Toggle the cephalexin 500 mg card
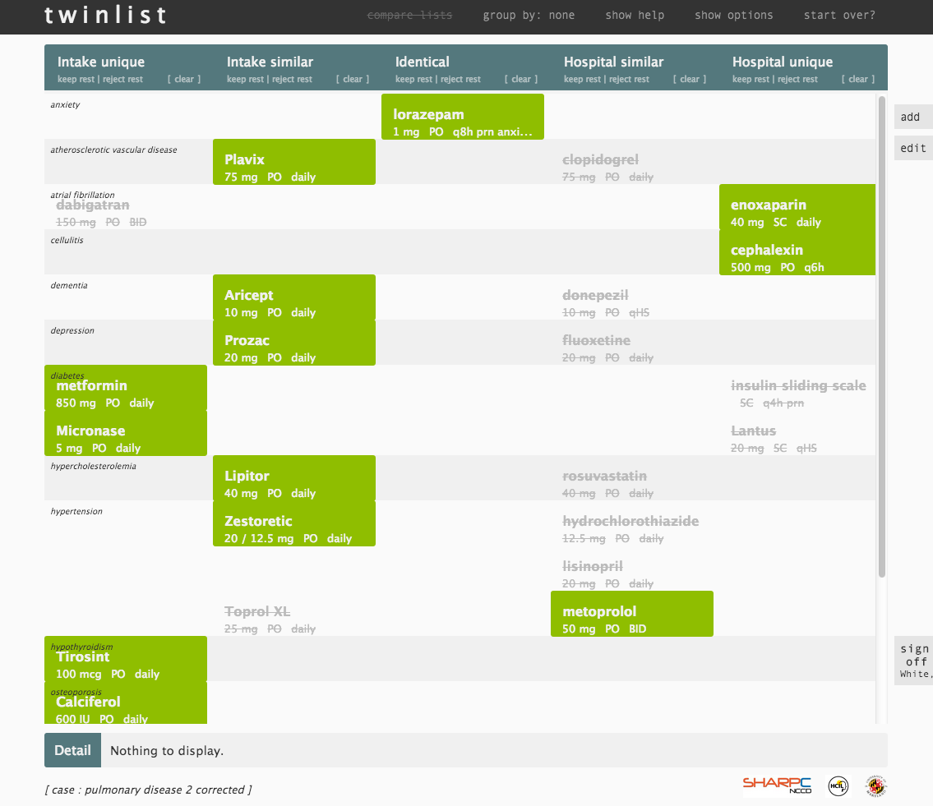This screenshot has height=806, width=933. click(x=797, y=252)
